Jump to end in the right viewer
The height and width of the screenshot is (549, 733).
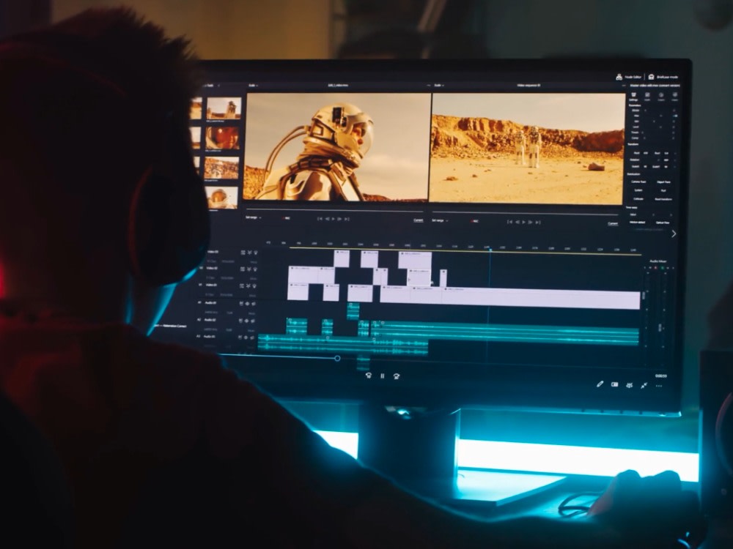click(538, 223)
